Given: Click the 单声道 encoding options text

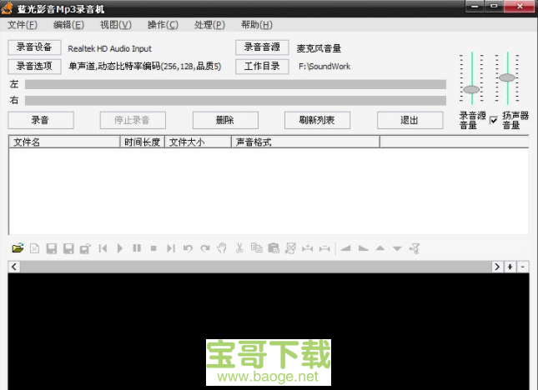Looking at the screenshot, I should click(145, 67).
